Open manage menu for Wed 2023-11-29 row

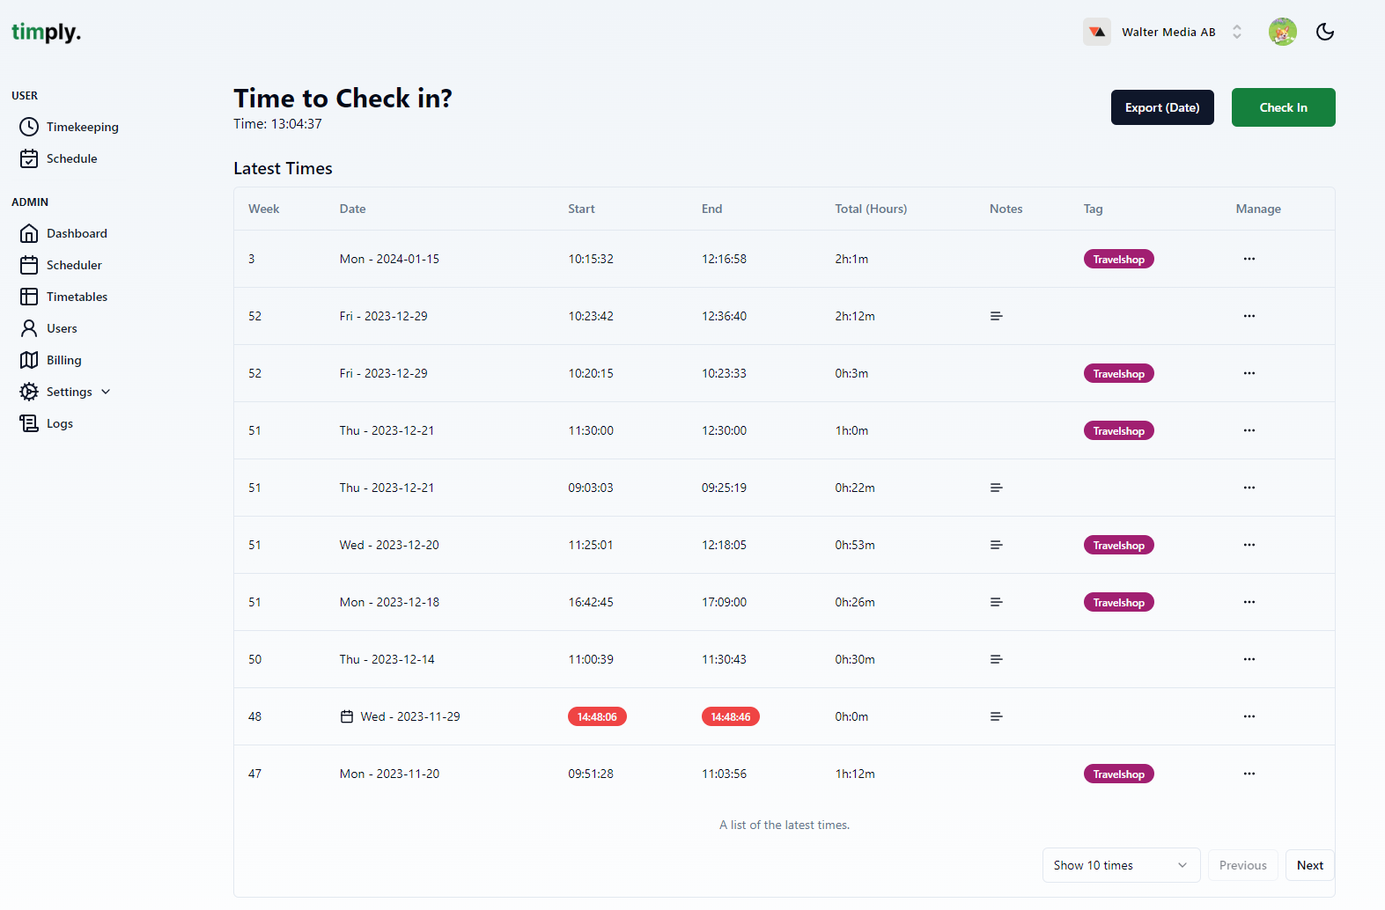click(x=1249, y=716)
